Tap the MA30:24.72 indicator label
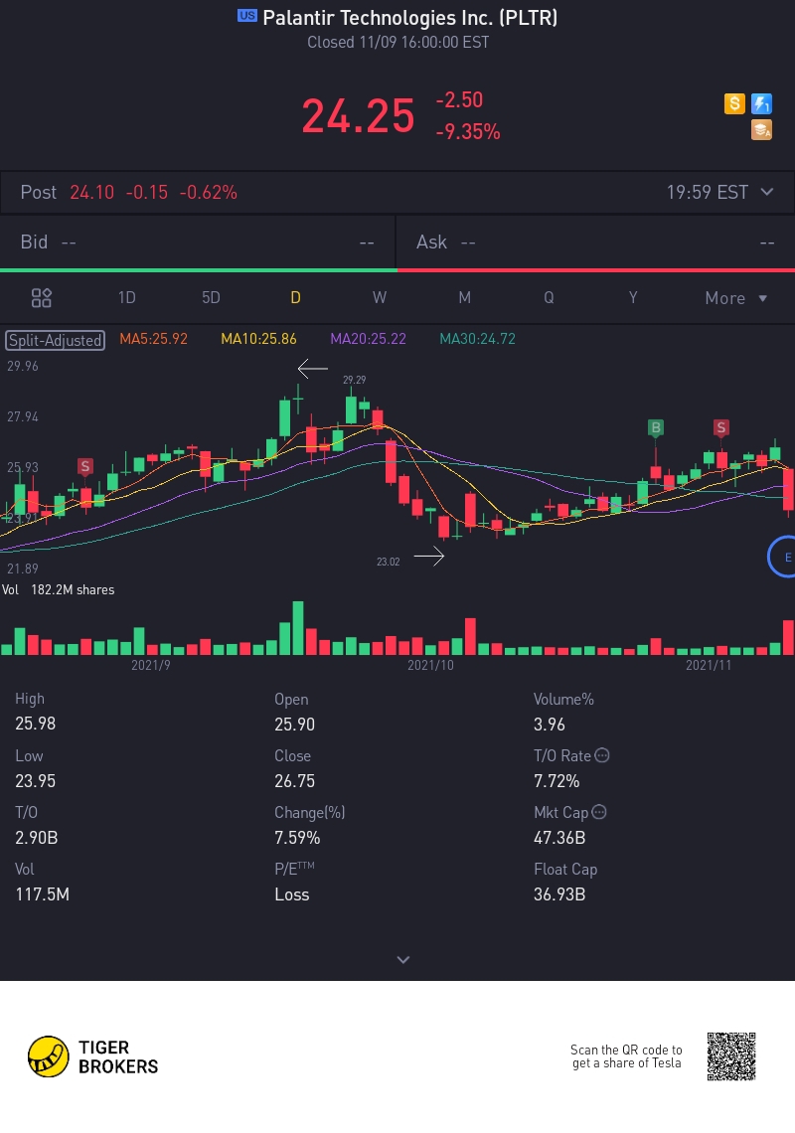Viewport: 795px width, 1133px height. coord(478,339)
